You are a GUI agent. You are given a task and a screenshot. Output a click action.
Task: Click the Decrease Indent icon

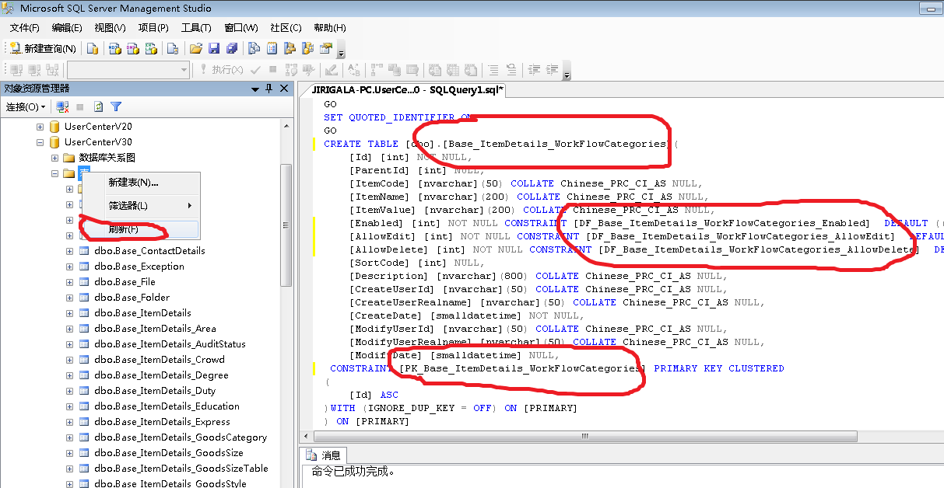pyautogui.click(x=535, y=69)
